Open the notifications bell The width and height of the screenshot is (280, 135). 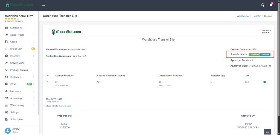pyautogui.click(x=271, y=5)
